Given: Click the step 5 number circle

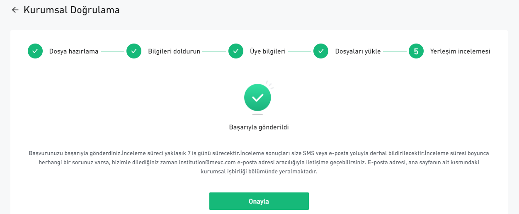Looking at the screenshot, I should [x=416, y=51].
